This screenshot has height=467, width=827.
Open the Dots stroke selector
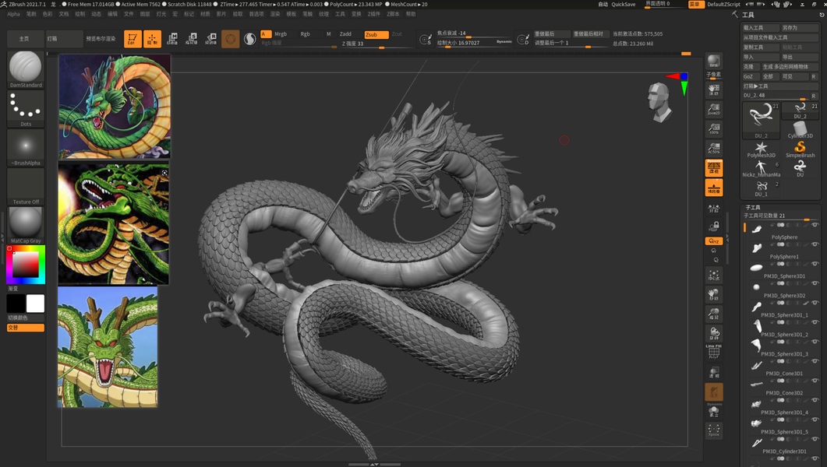[25, 108]
